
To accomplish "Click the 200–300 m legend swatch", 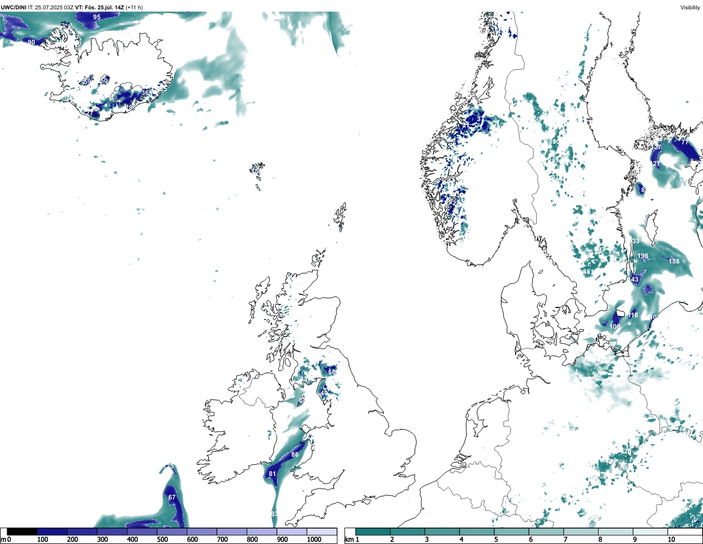I will tap(82, 531).
